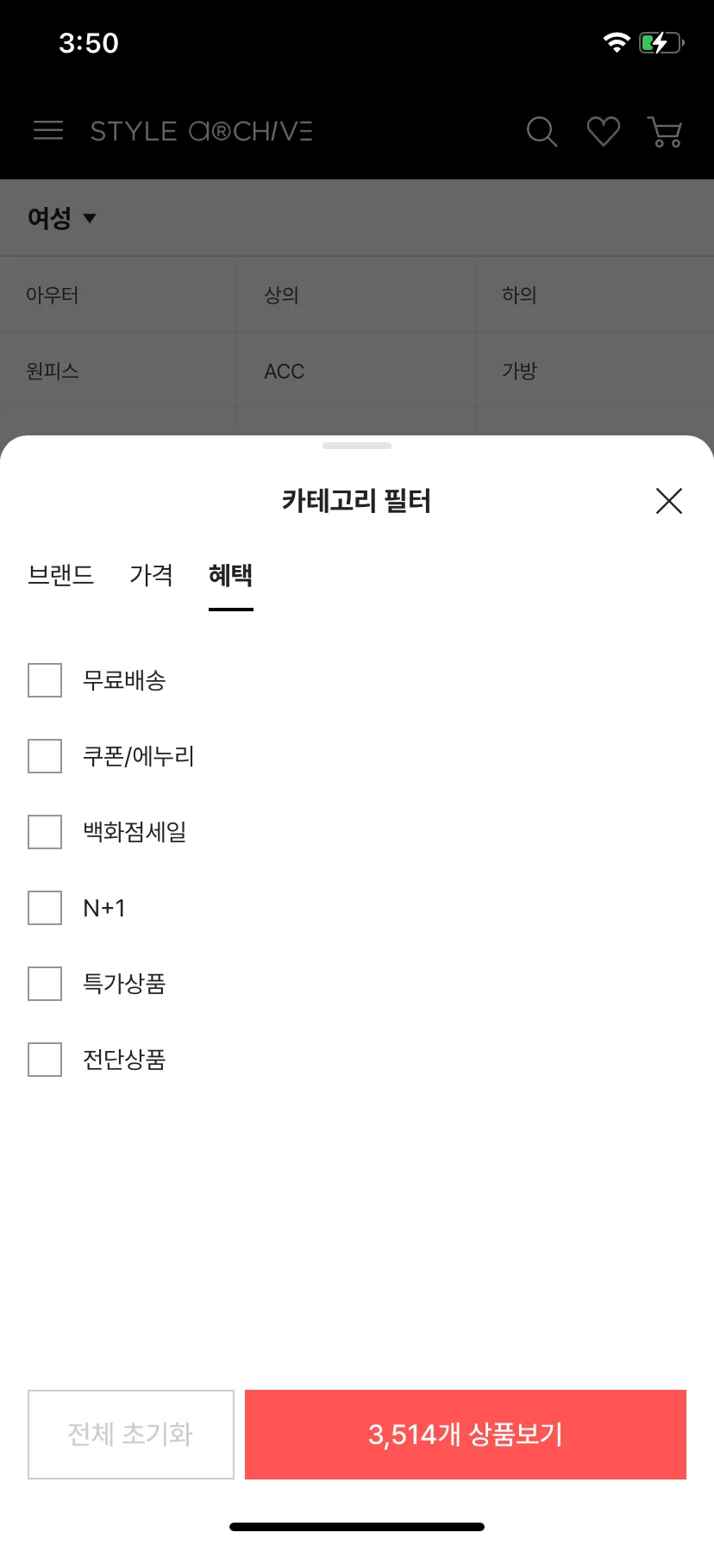Tap the bottom sheet drag handle
This screenshot has width=714, height=1545.
pos(357,446)
